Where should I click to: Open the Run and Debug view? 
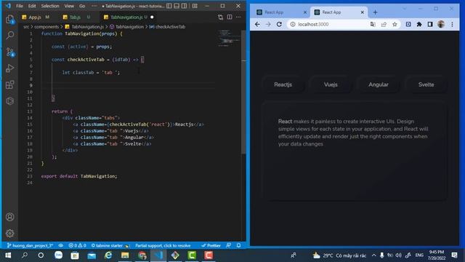(9, 68)
